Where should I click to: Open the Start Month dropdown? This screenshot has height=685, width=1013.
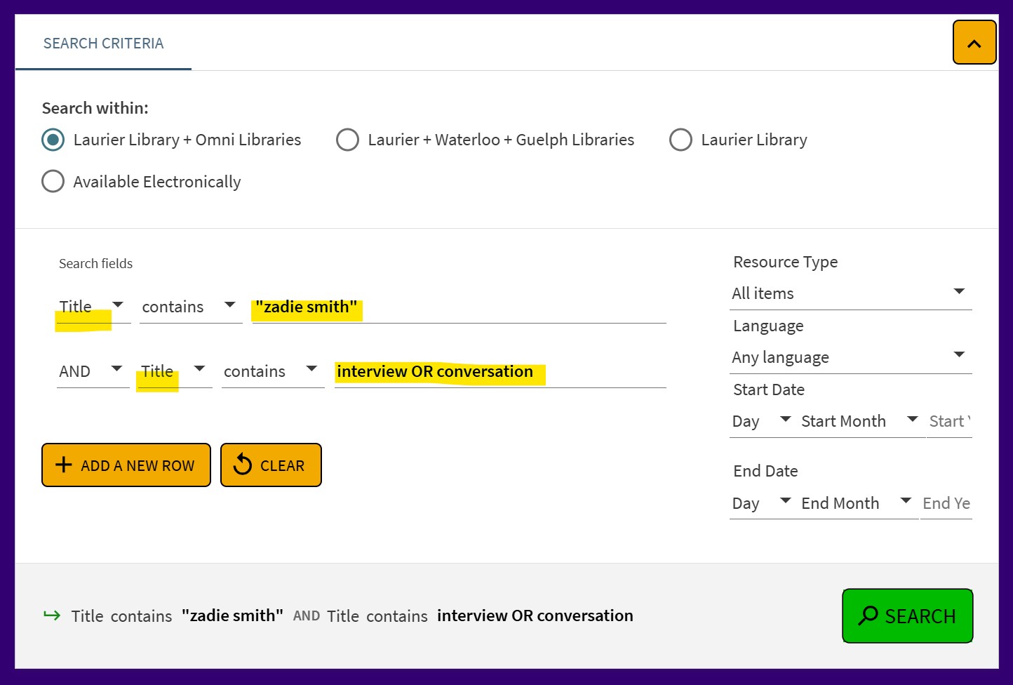(859, 421)
